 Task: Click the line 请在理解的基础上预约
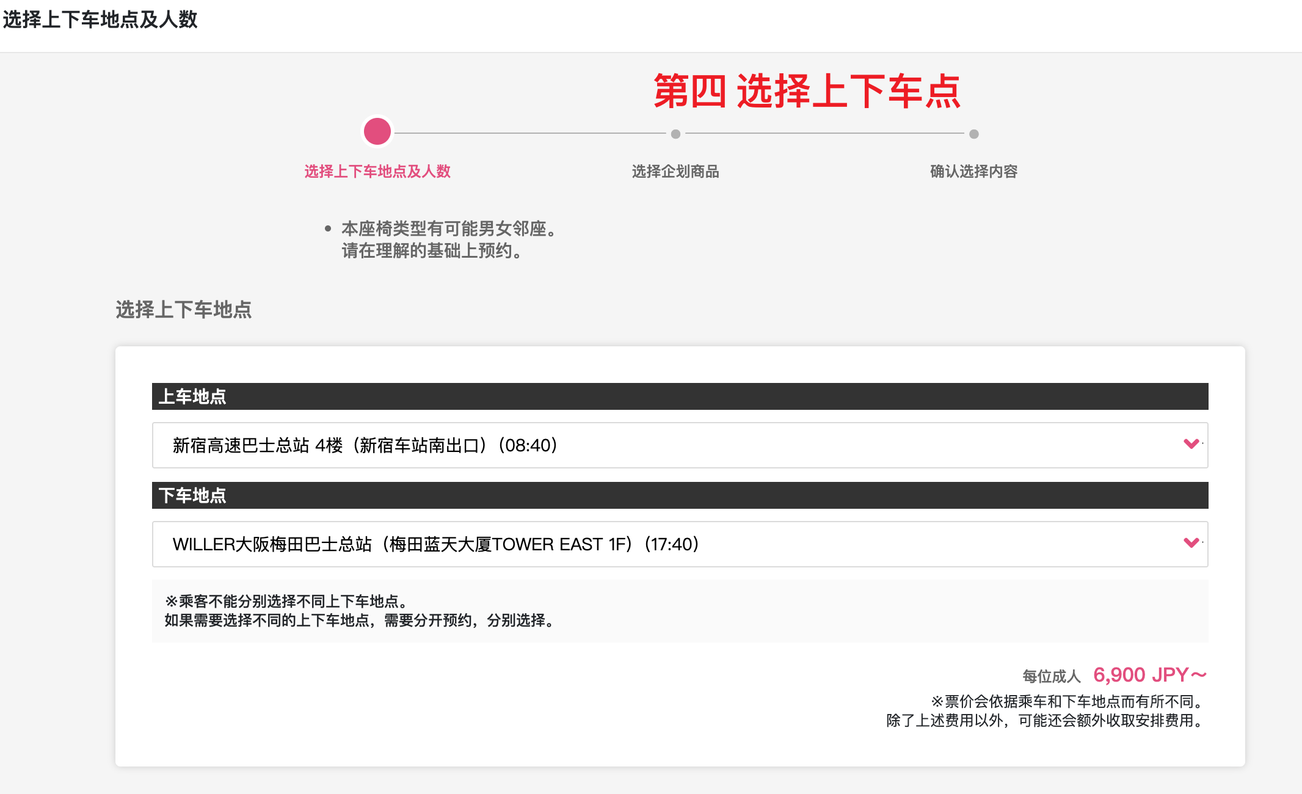(432, 251)
